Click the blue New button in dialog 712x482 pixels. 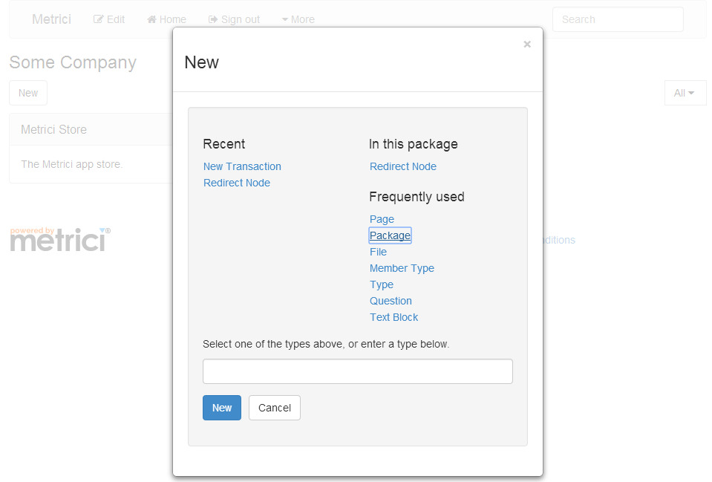[222, 408]
